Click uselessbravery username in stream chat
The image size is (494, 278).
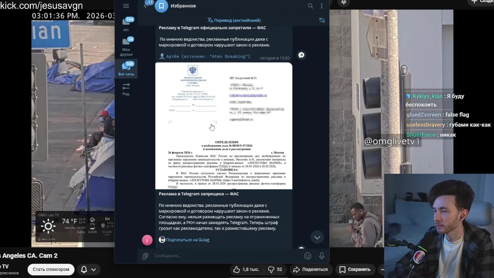[426, 125]
